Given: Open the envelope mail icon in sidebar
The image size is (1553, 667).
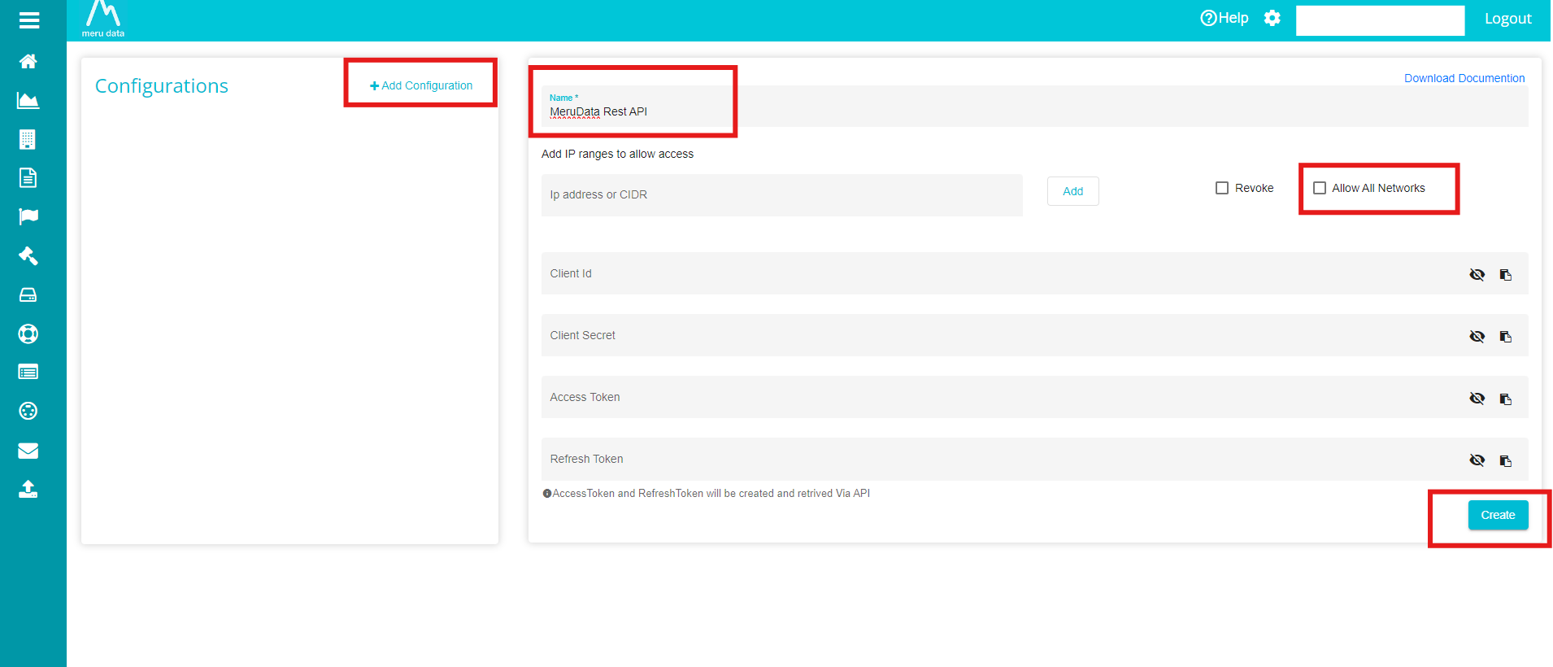Looking at the screenshot, I should tap(28, 451).
